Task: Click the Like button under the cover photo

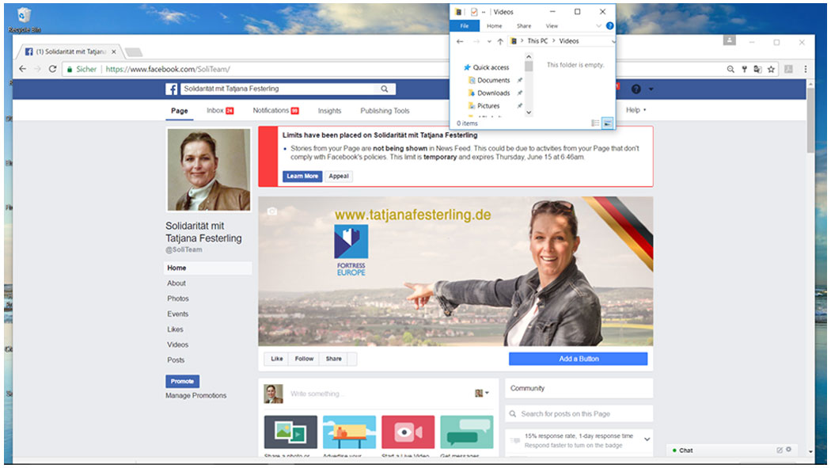Action: click(x=277, y=359)
